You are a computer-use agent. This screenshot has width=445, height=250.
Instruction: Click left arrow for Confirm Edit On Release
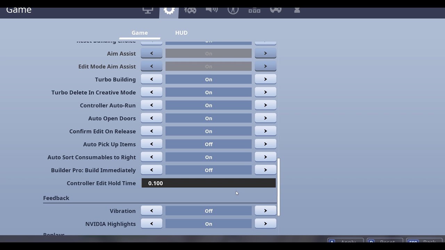[152, 131]
